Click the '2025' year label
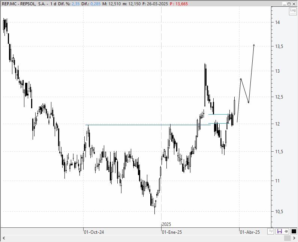This screenshot has height=242, width=298. [x=166, y=224]
